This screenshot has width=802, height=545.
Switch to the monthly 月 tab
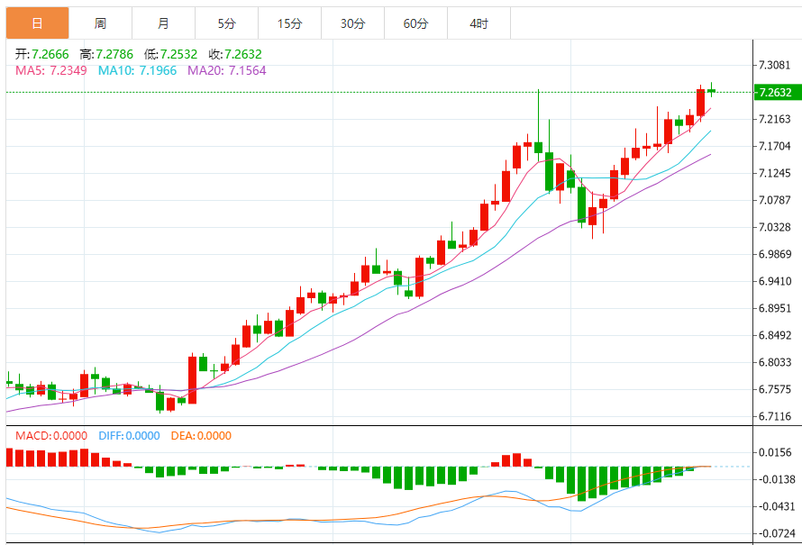(163, 23)
